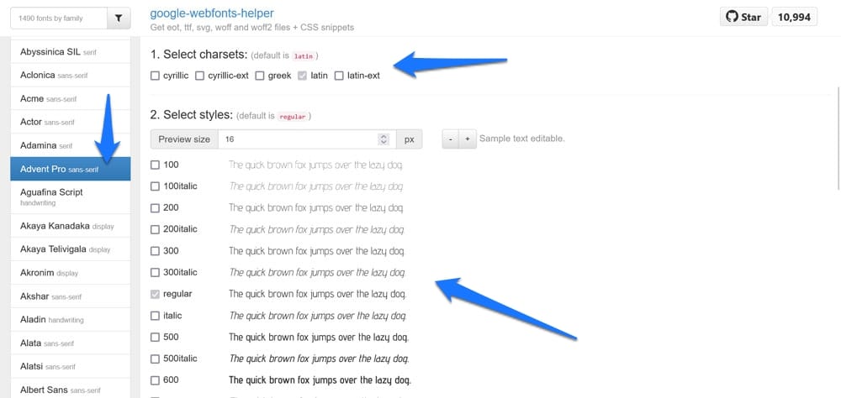
Task: Open the 10,994 stargazers count
Action: click(x=795, y=17)
